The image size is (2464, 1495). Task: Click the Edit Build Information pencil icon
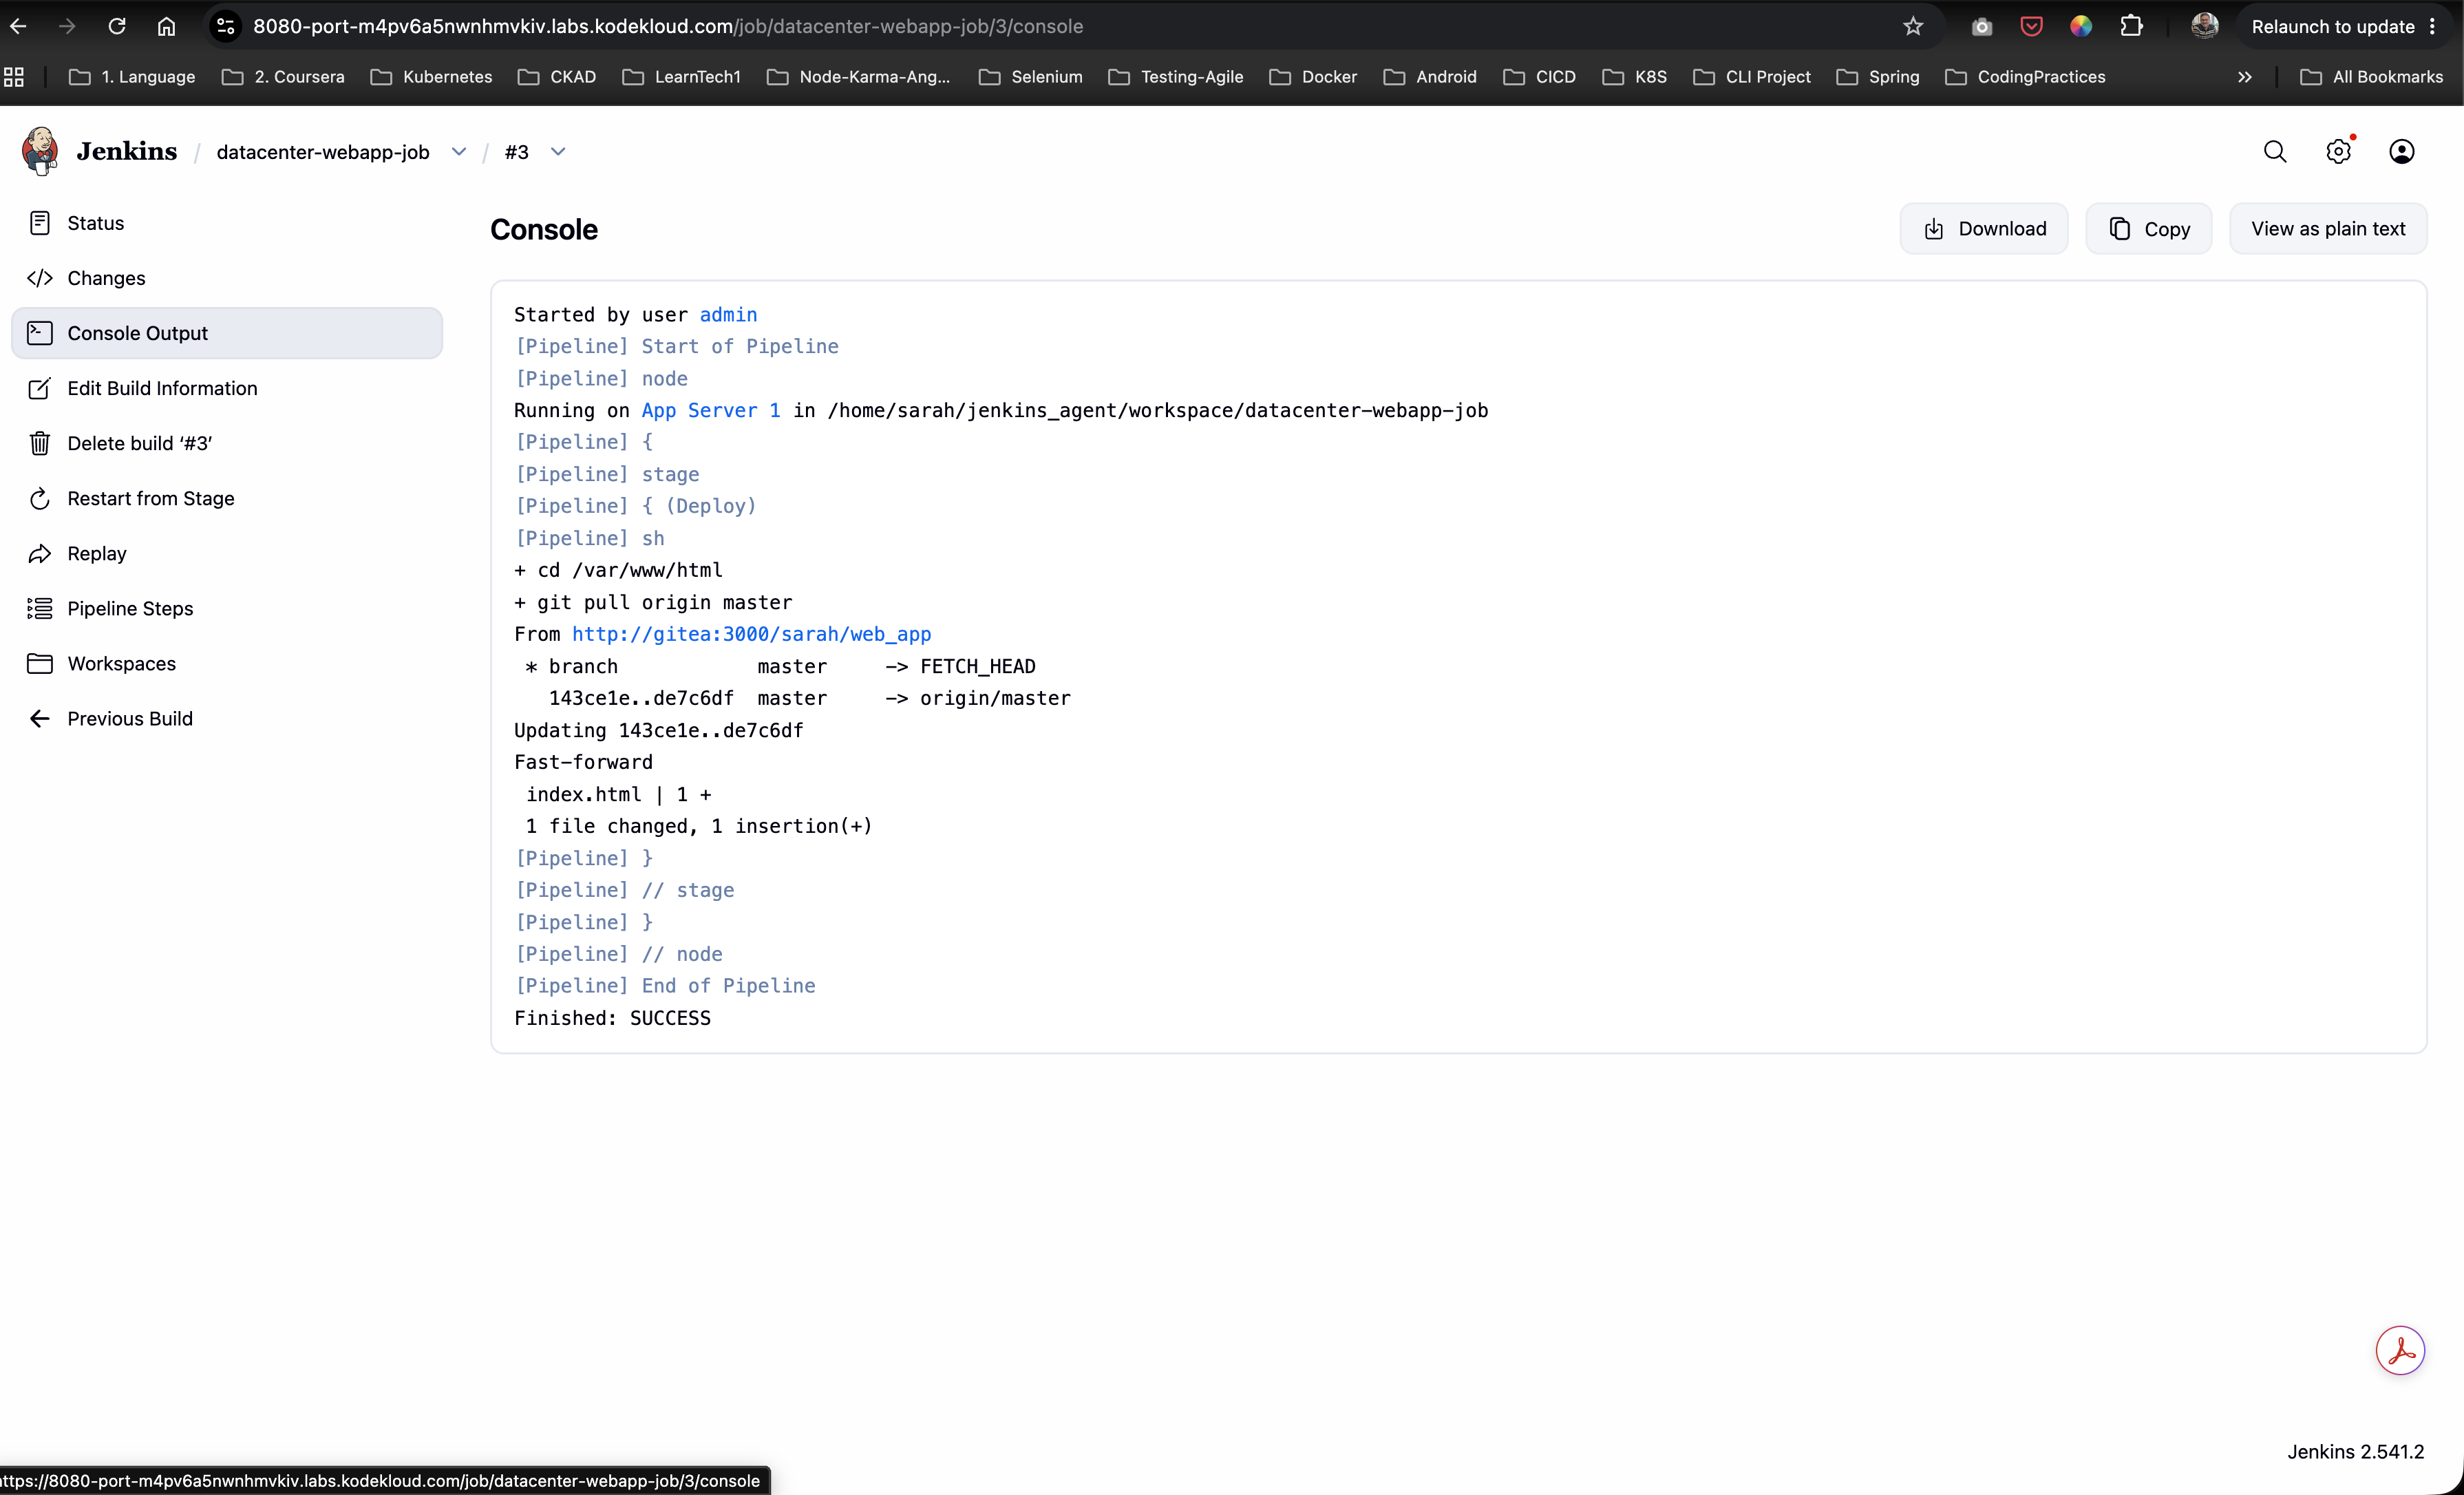(x=40, y=388)
